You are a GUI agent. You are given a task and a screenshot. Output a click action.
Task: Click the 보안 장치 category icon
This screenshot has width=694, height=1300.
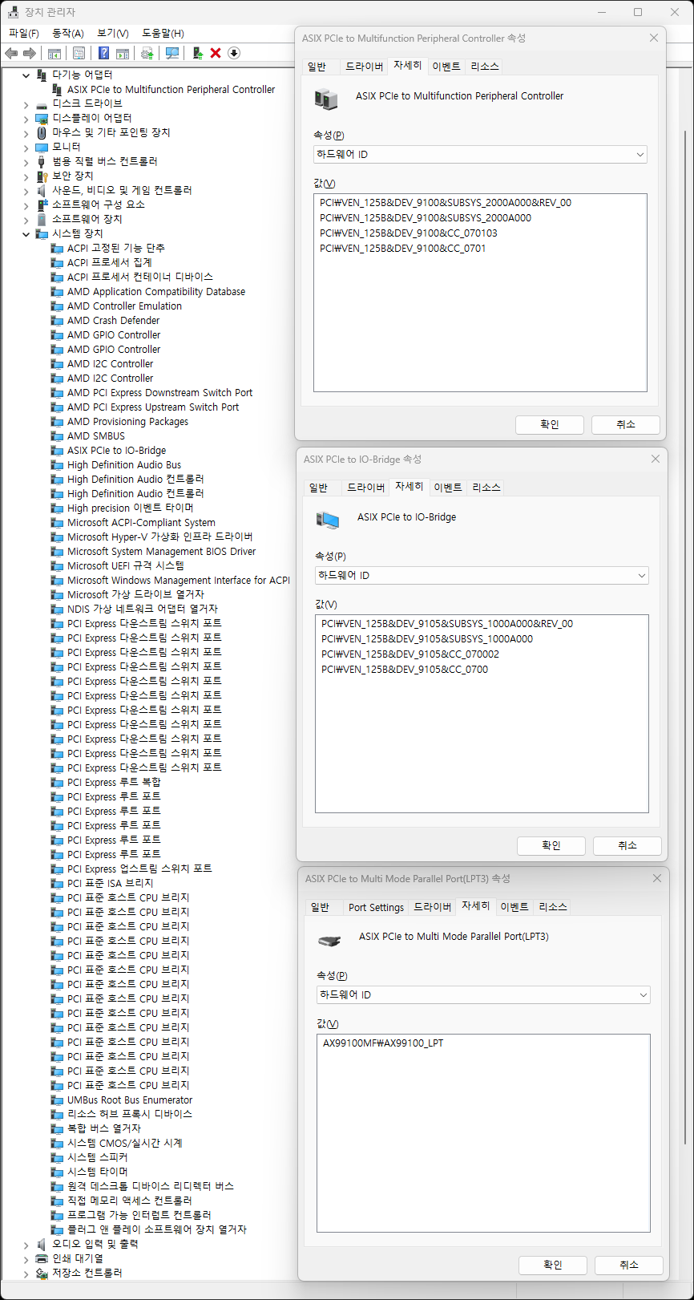coord(42,176)
